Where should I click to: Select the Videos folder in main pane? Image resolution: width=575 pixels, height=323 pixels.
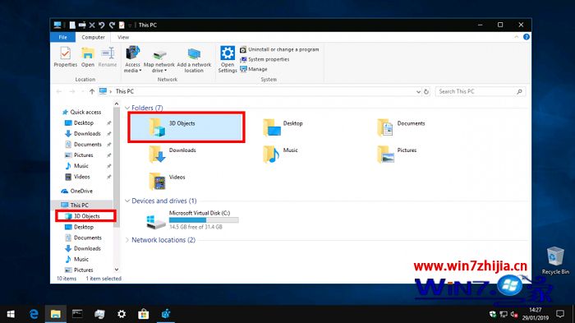click(168, 181)
